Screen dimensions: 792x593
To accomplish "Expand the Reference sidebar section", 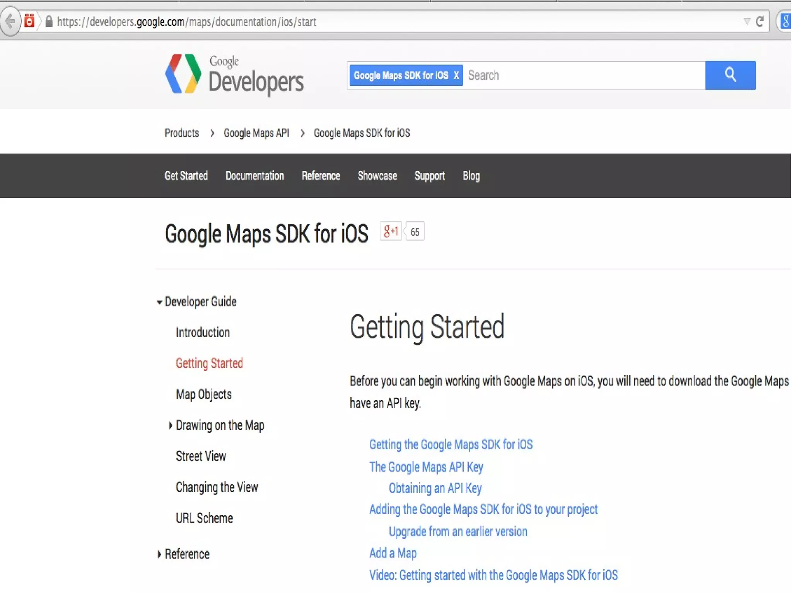I will click(159, 554).
